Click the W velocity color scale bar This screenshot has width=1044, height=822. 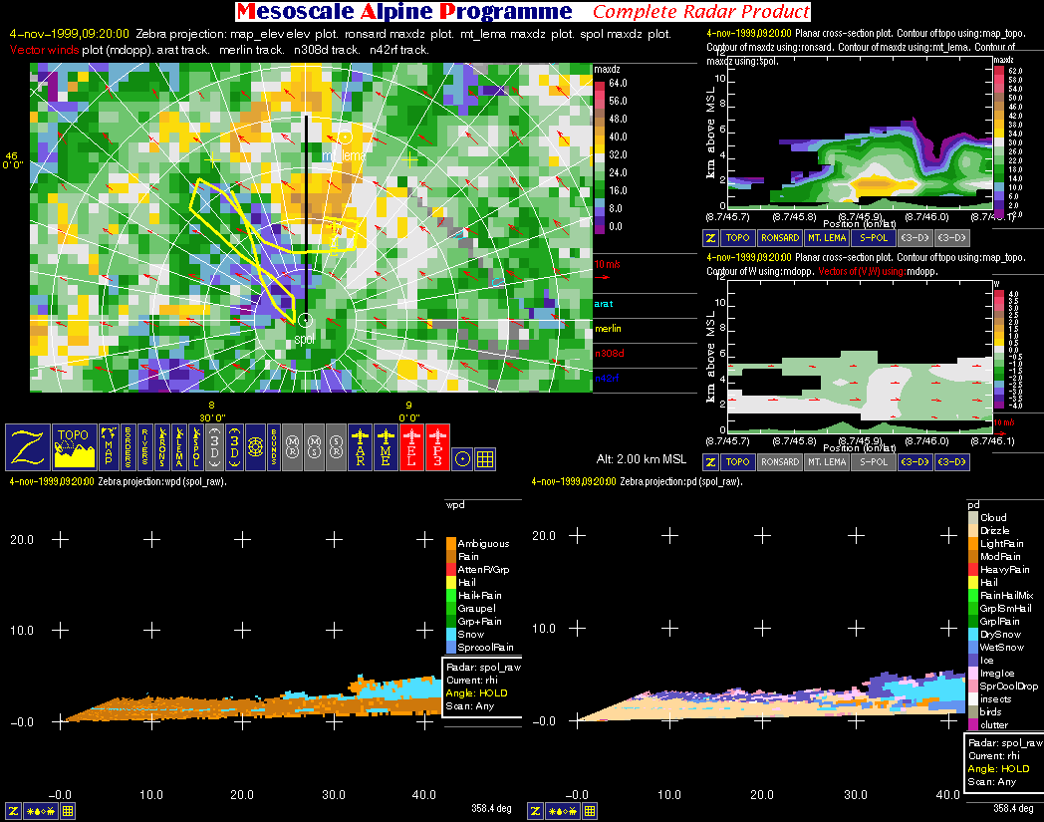(x=999, y=349)
